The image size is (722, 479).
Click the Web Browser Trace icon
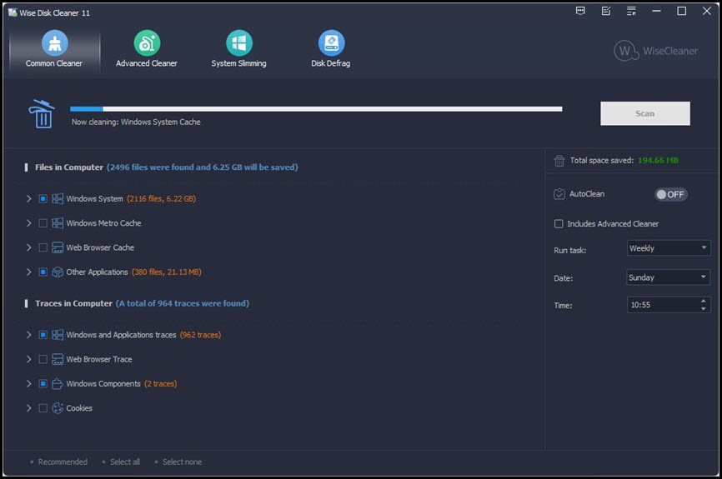pos(58,359)
